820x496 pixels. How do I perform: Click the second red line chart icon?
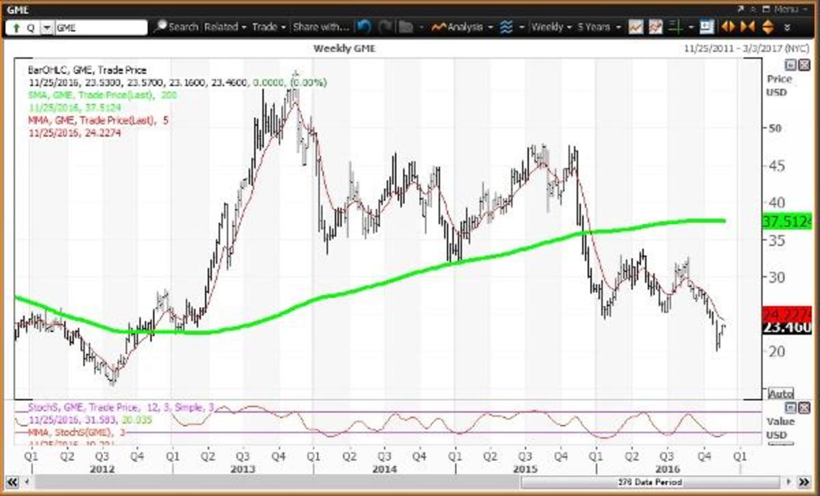656,27
